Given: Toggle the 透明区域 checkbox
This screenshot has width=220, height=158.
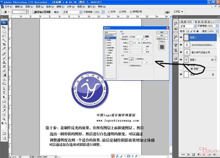Looking at the screenshot, I should [131, 12].
